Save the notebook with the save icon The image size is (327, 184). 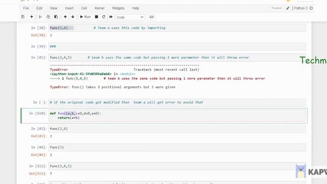[23, 17]
